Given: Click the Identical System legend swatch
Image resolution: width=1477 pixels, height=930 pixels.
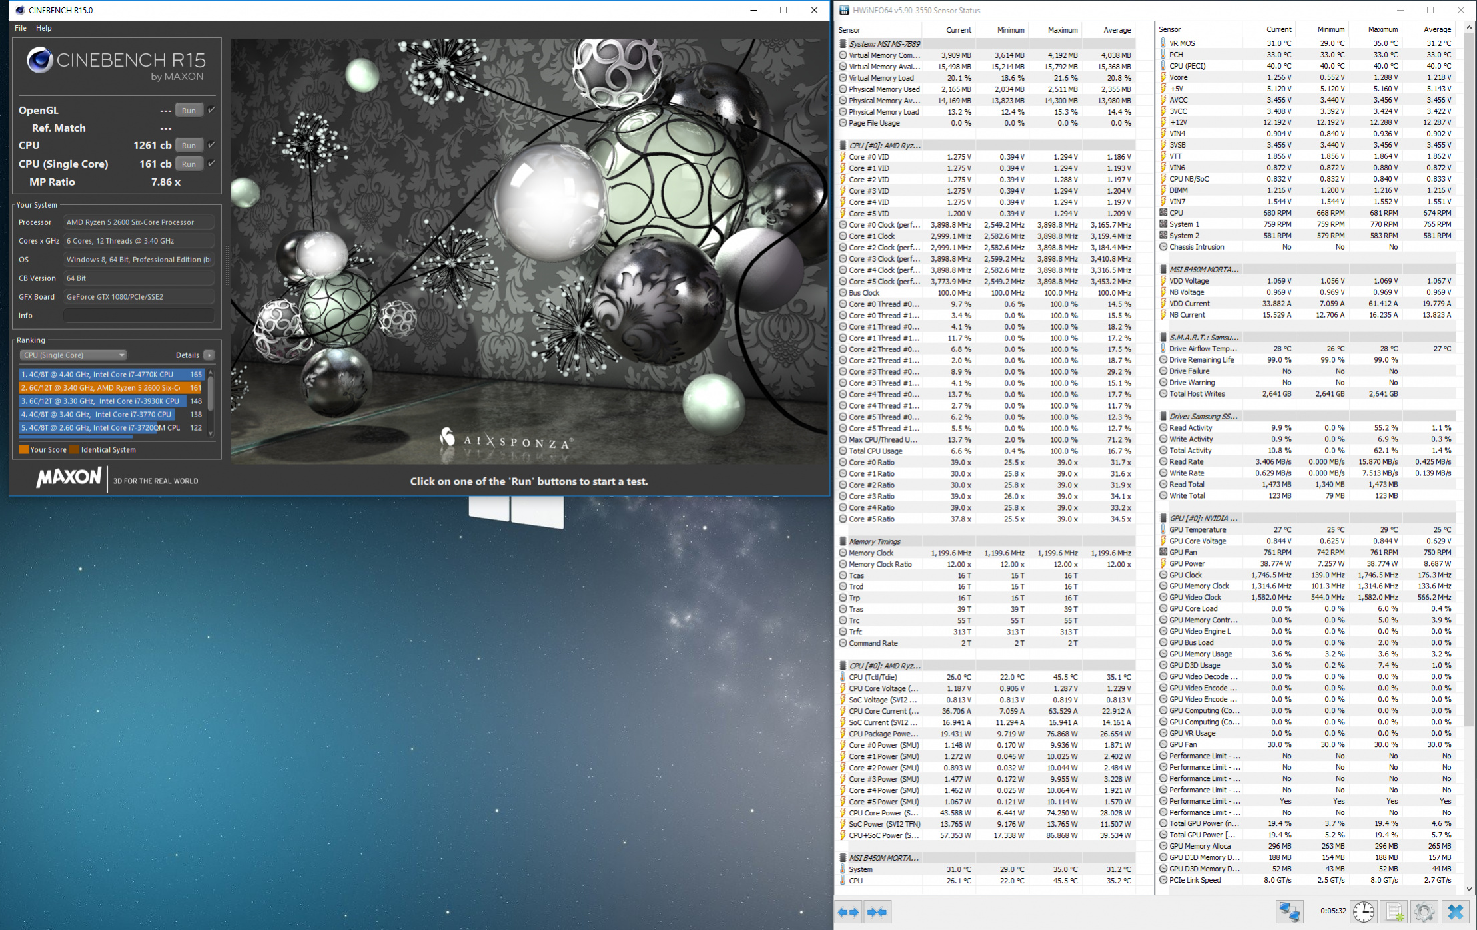Looking at the screenshot, I should point(74,449).
